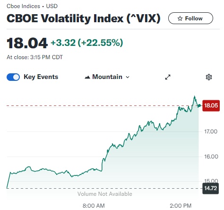Click the Key Events label

[x=41, y=77]
